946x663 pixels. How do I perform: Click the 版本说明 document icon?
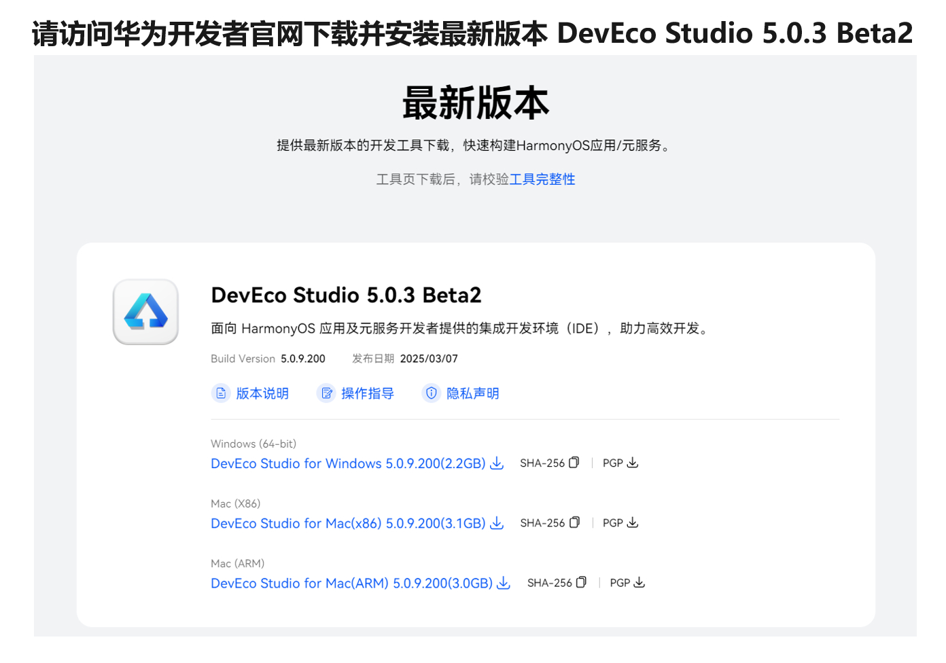[221, 393]
